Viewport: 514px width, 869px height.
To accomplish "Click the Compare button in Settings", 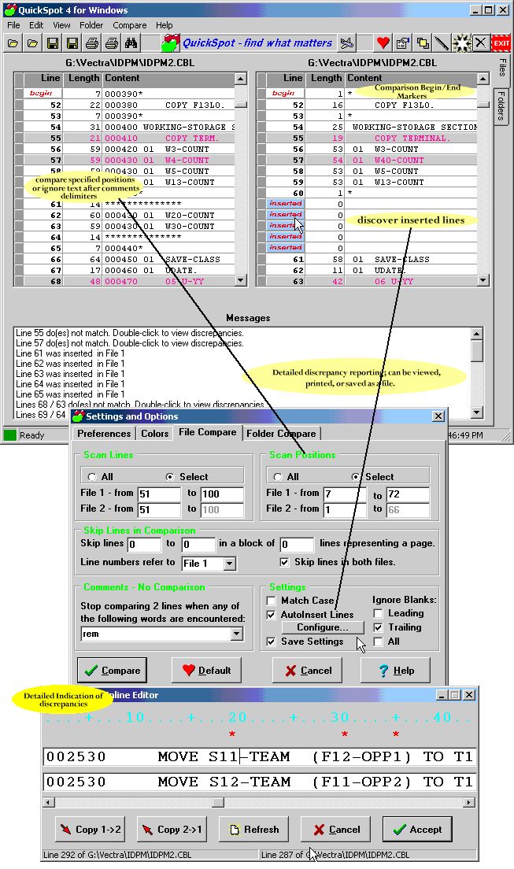I will click(112, 671).
